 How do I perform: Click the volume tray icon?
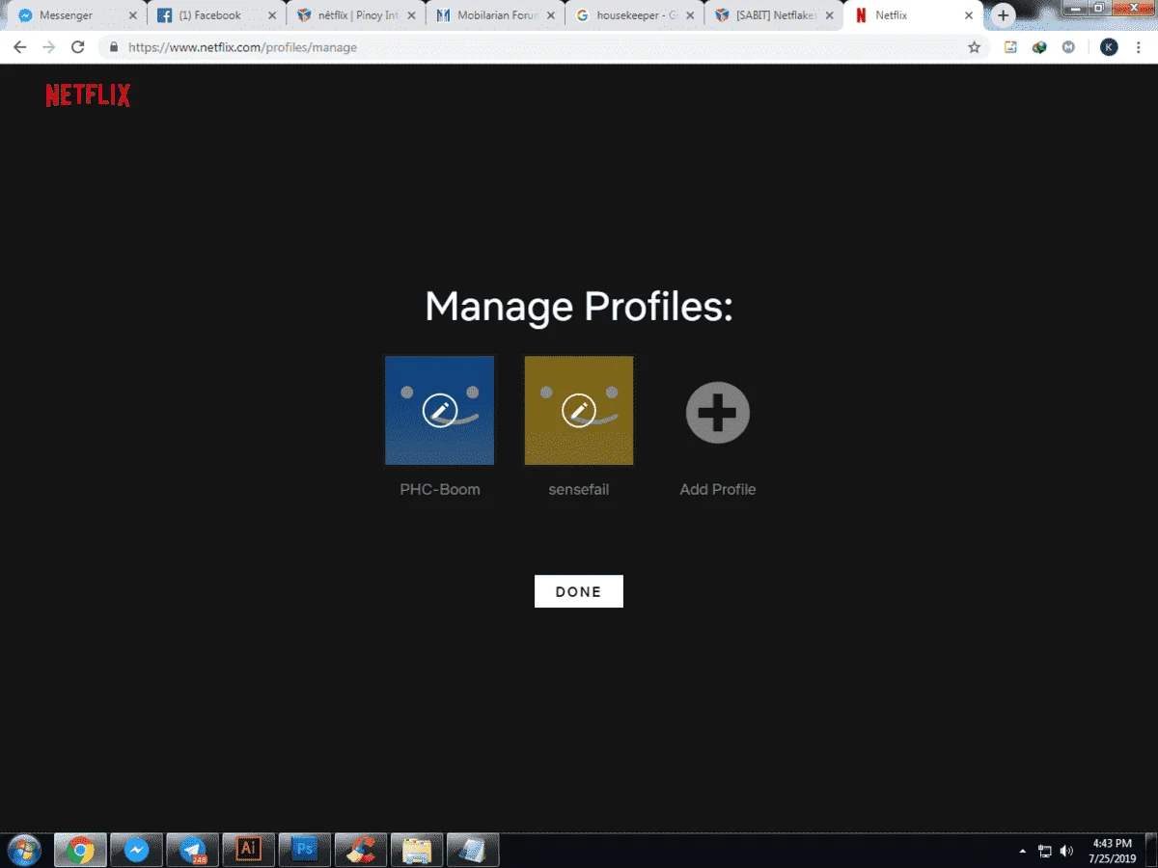click(x=1066, y=851)
